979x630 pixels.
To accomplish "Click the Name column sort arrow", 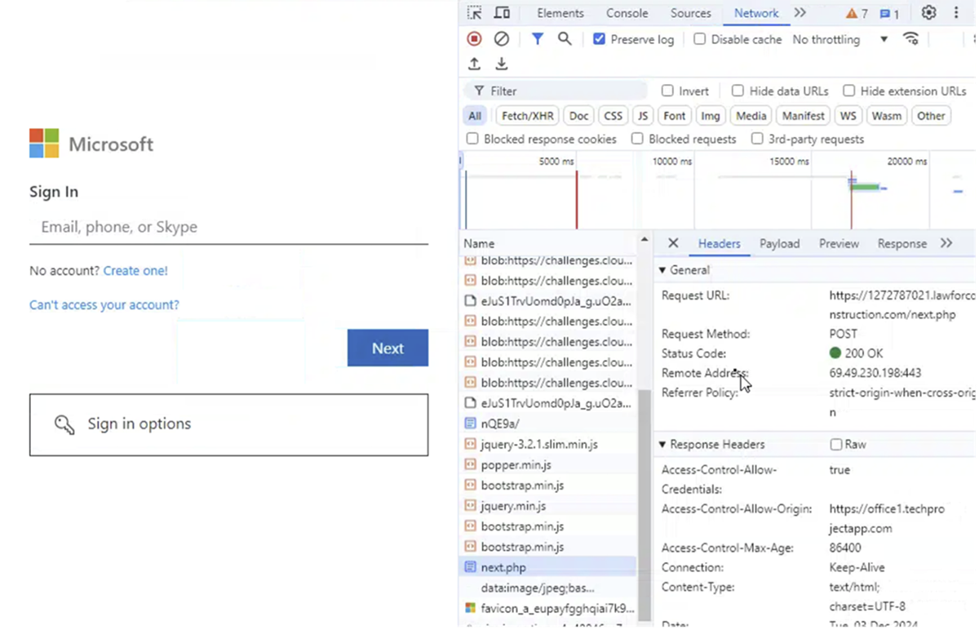I will pos(645,240).
